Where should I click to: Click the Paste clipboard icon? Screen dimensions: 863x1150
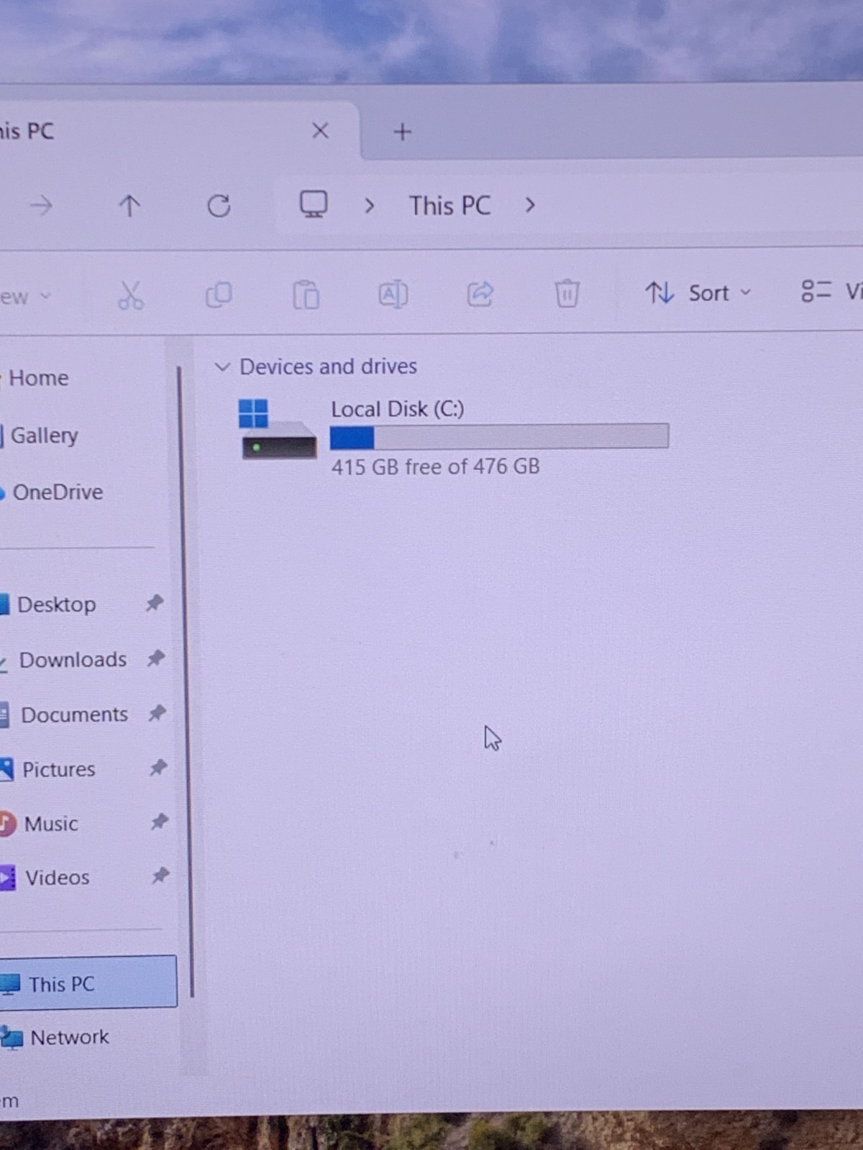point(306,295)
